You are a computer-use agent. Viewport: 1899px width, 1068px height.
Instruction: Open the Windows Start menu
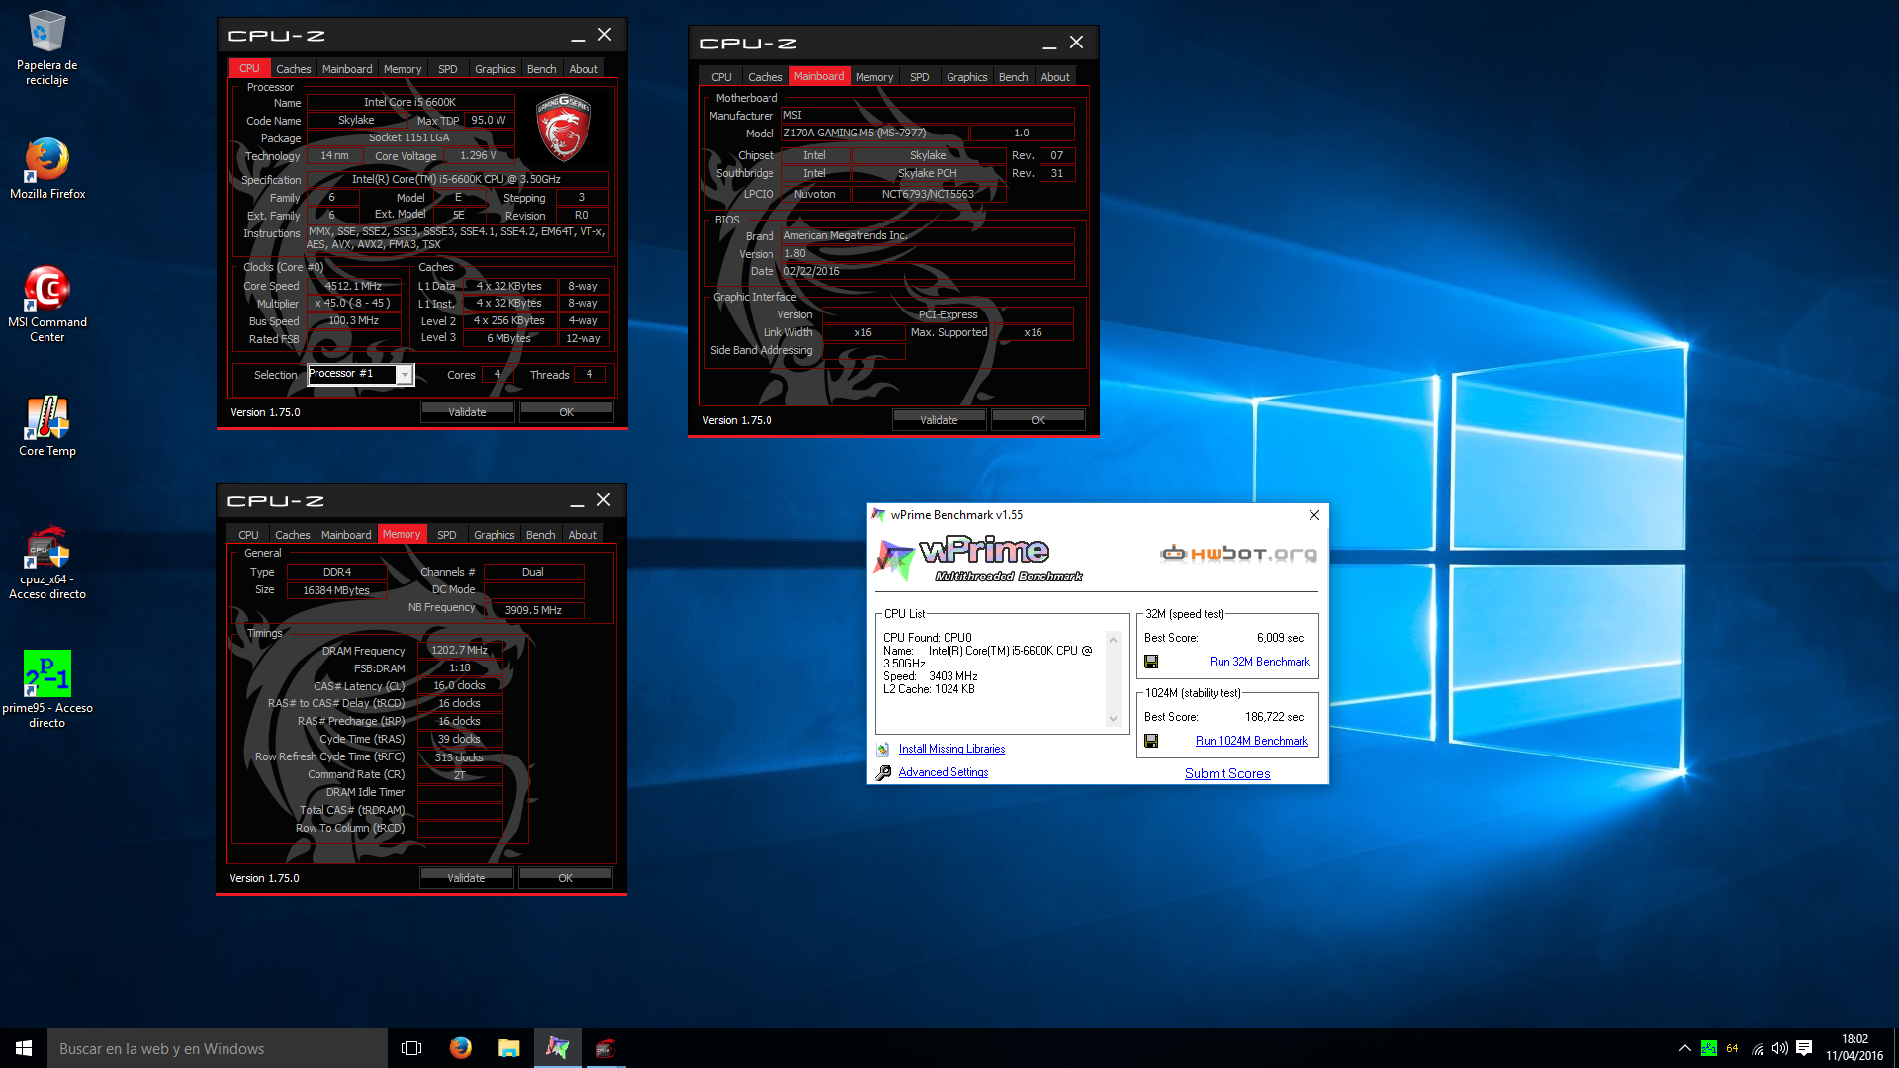(24, 1048)
